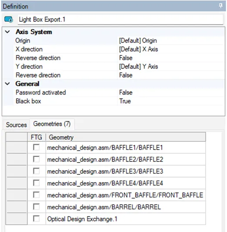The image size is (227, 232).
Task: Collapse the Axis System section
Action: (x=7, y=32)
